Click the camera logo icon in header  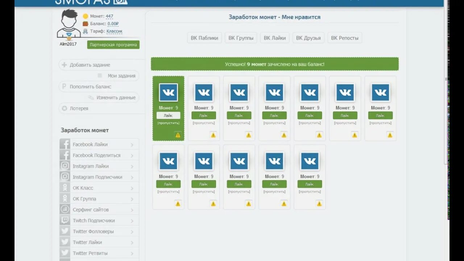[x=121, y=1]
